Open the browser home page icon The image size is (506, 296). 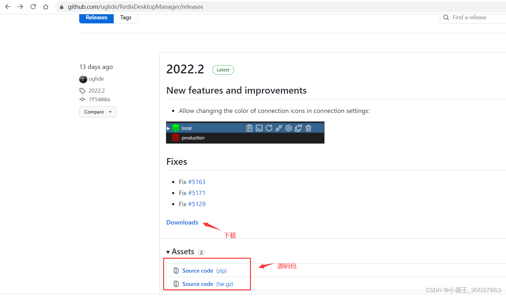(x=46, y=7)
